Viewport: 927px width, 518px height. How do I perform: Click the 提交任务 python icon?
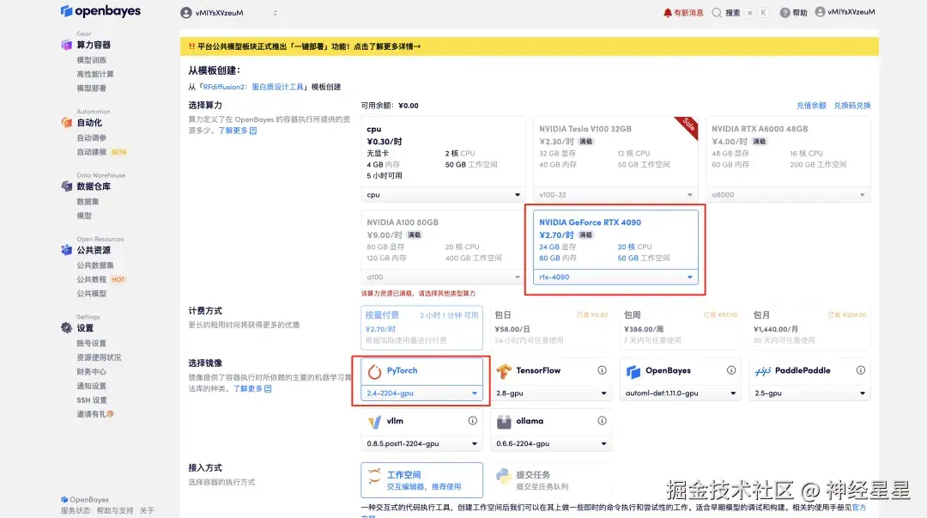[x=504, y=476]
